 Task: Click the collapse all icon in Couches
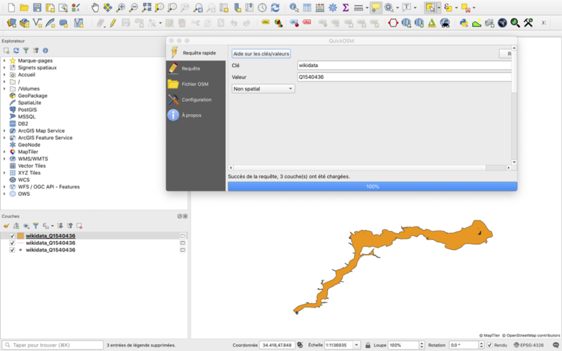point(70,226)
